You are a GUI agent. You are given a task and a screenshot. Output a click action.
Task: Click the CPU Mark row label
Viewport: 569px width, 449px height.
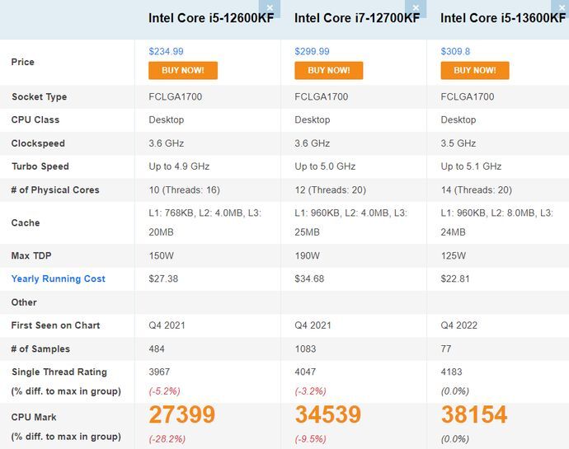click(x=35, y=417)
